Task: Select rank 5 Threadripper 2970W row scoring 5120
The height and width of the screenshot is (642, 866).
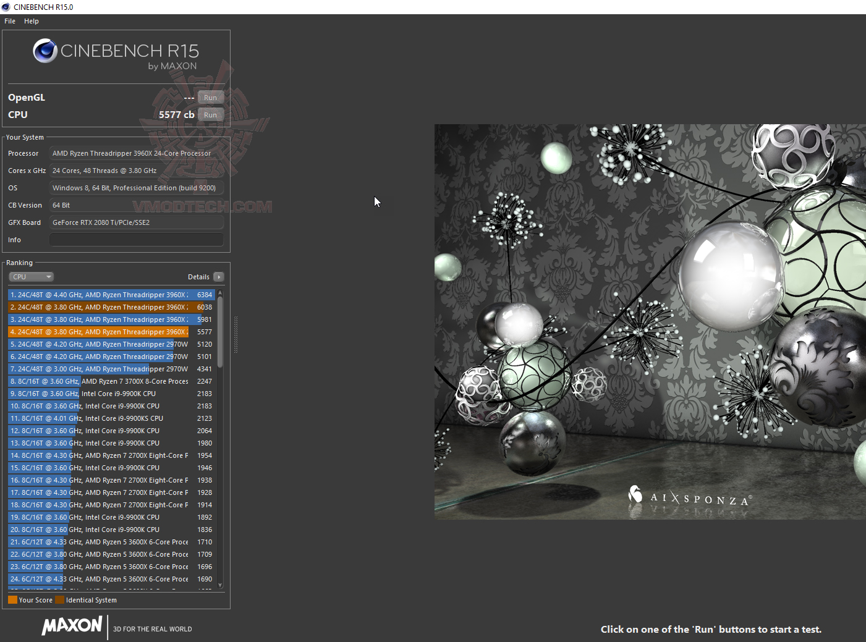Action: [x=111, y=344]
